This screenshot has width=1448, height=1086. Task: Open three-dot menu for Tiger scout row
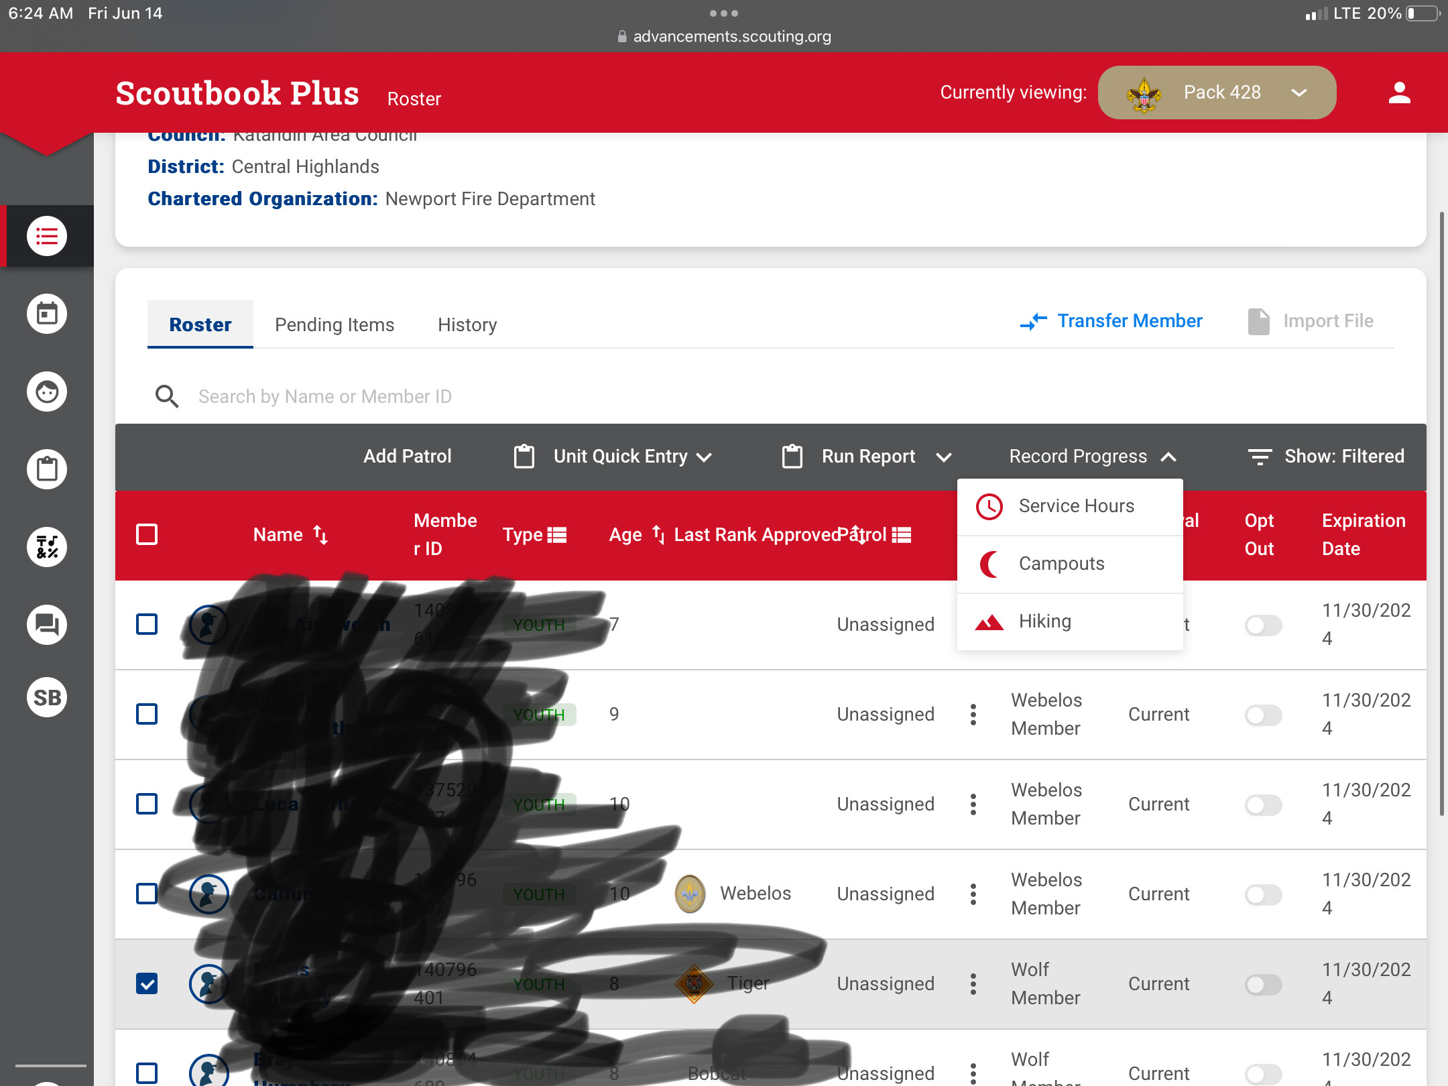pyautogui.click(x=973, y=983)
